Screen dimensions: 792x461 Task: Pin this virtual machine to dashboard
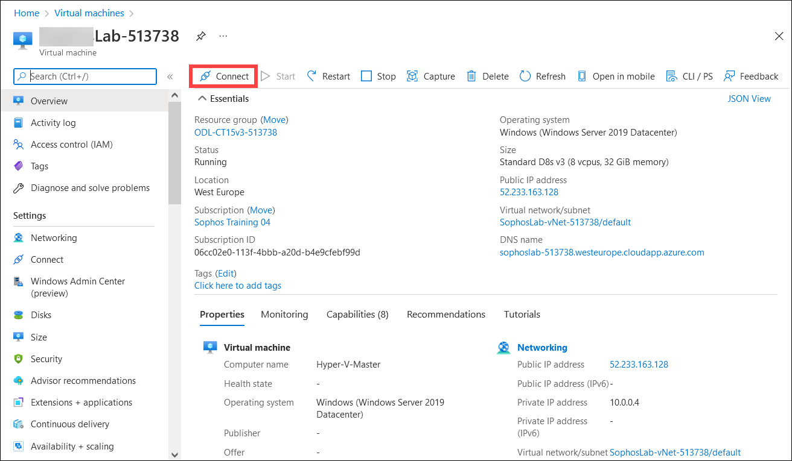tap(200, 36)
